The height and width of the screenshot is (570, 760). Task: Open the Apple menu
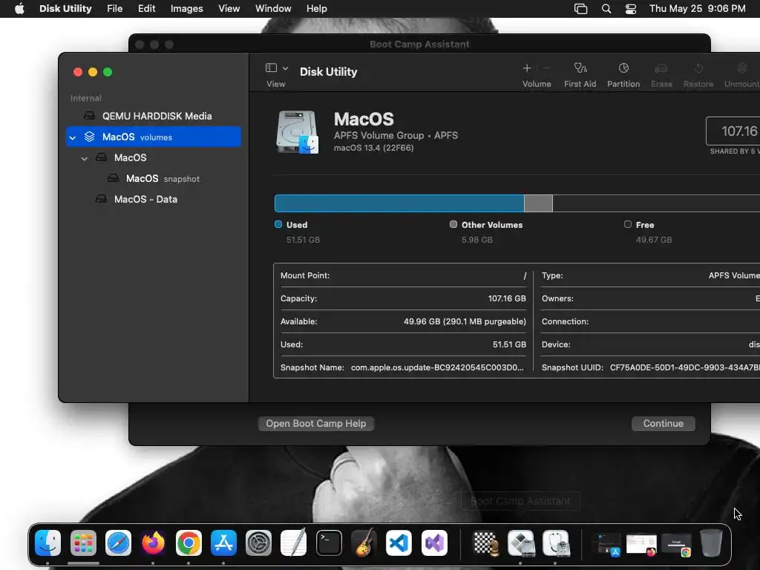tap(19, 9)
